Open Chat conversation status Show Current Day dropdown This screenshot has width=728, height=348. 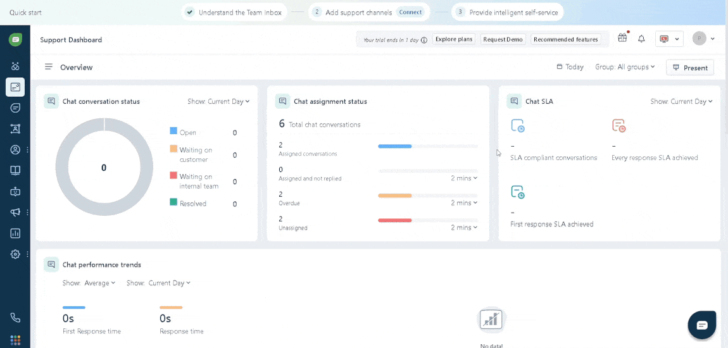point(218,101)
